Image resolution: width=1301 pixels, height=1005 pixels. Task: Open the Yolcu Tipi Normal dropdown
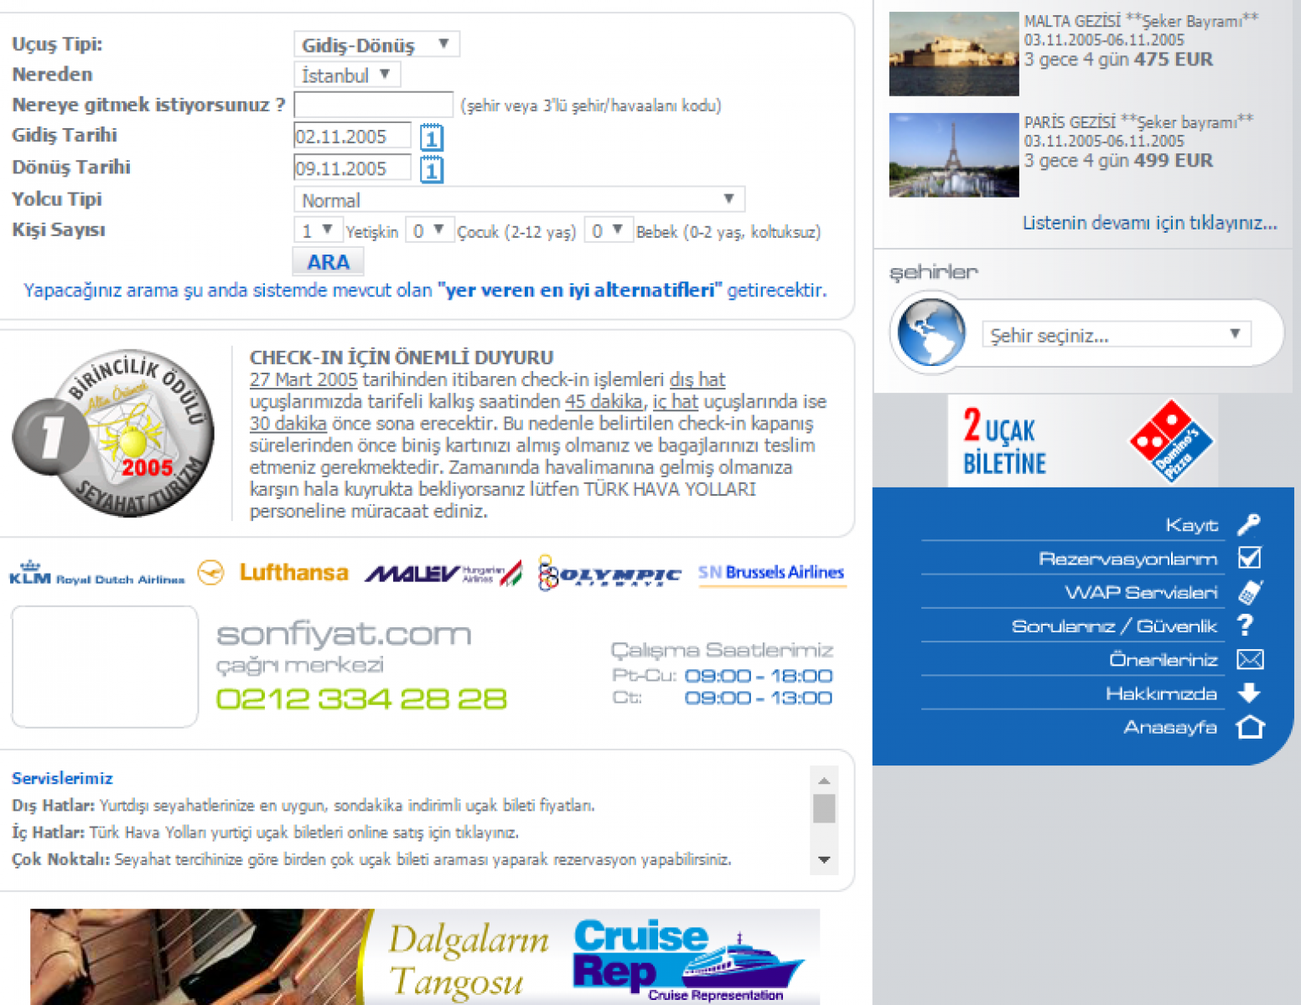(x=518, y=200)
